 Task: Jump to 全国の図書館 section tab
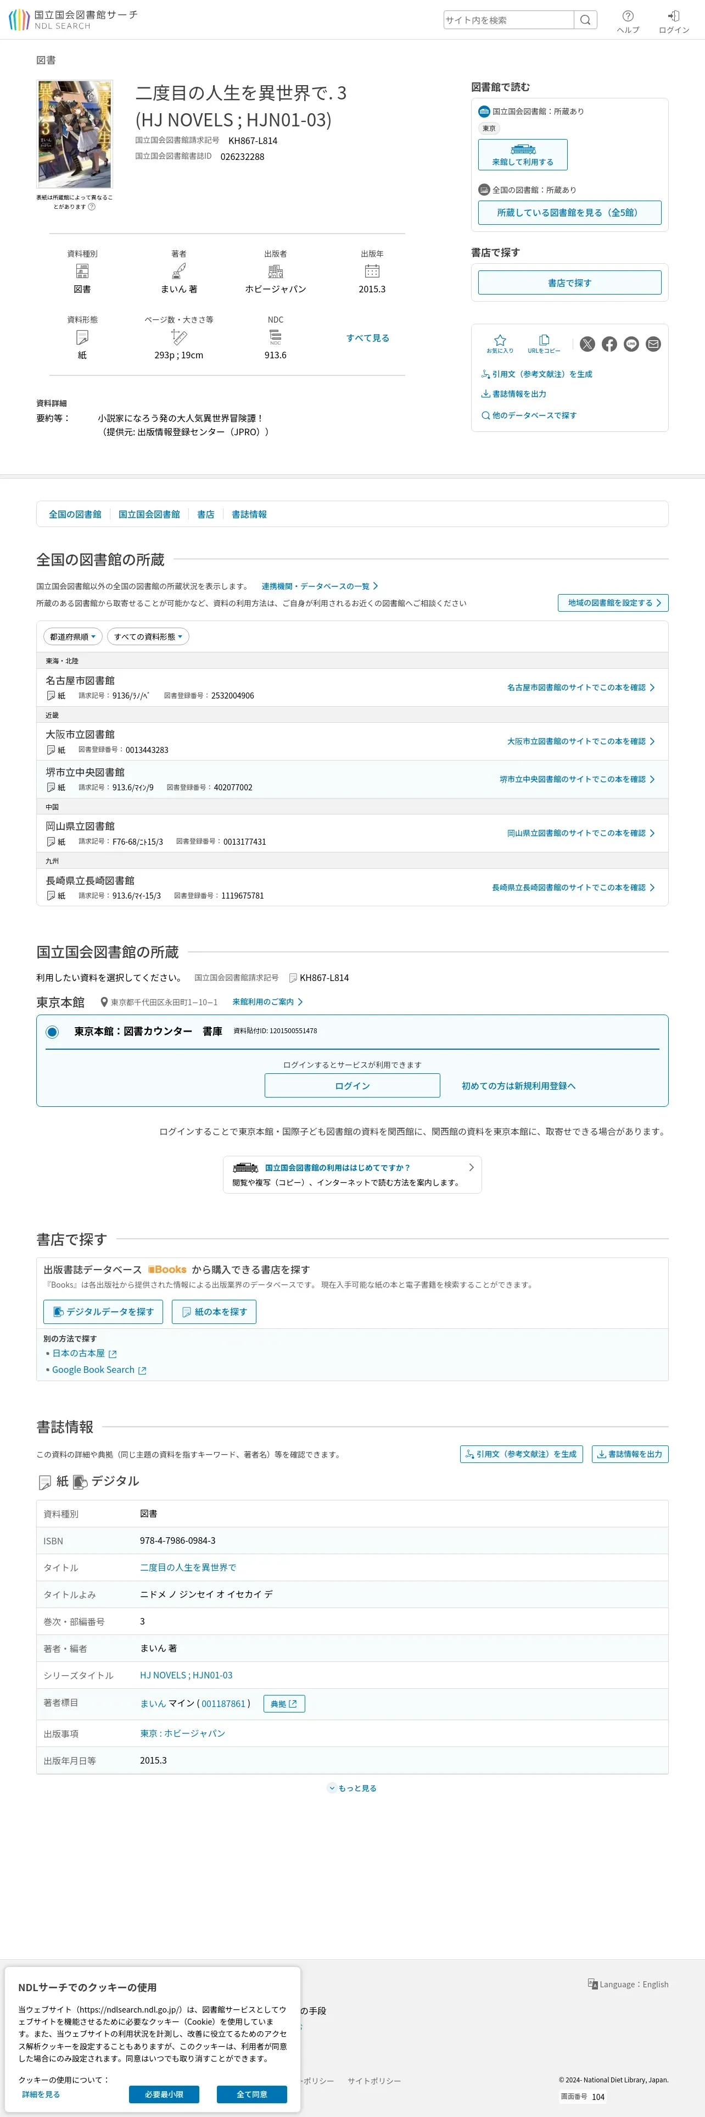click(x=75, y=514)
